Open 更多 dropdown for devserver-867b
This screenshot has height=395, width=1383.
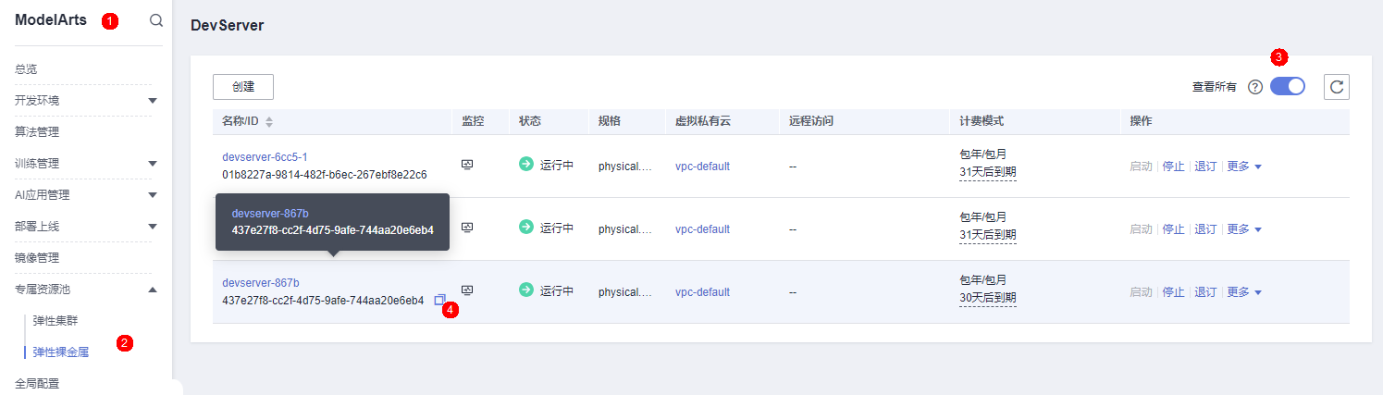click(x=1243, y=292)
